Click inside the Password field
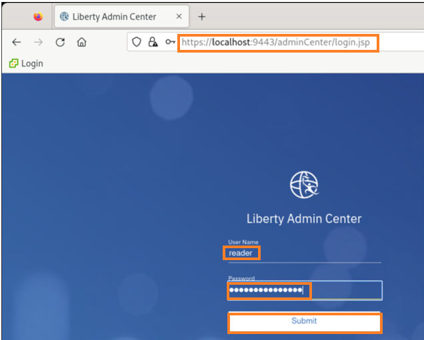Screen dimensions: 424x340 pos(304,291)
